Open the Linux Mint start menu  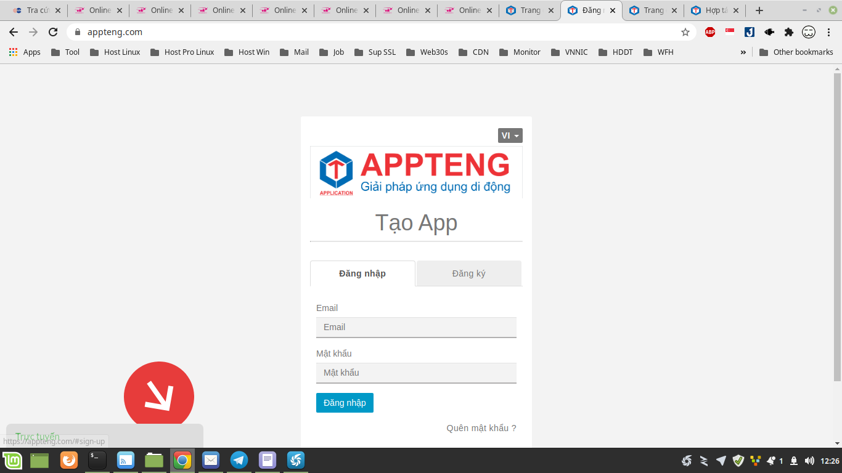12,460
